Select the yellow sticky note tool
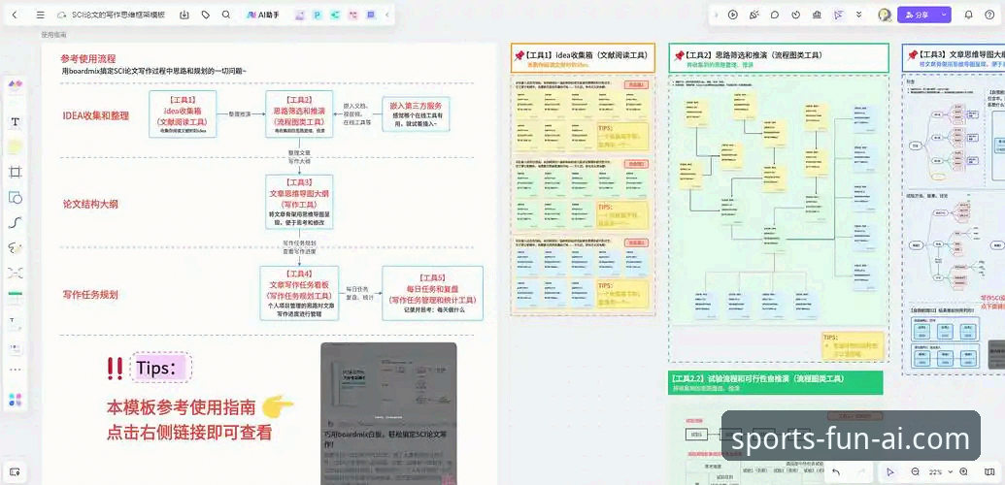This screenshot has width=1005, height=485. click(x=16, y=146)
